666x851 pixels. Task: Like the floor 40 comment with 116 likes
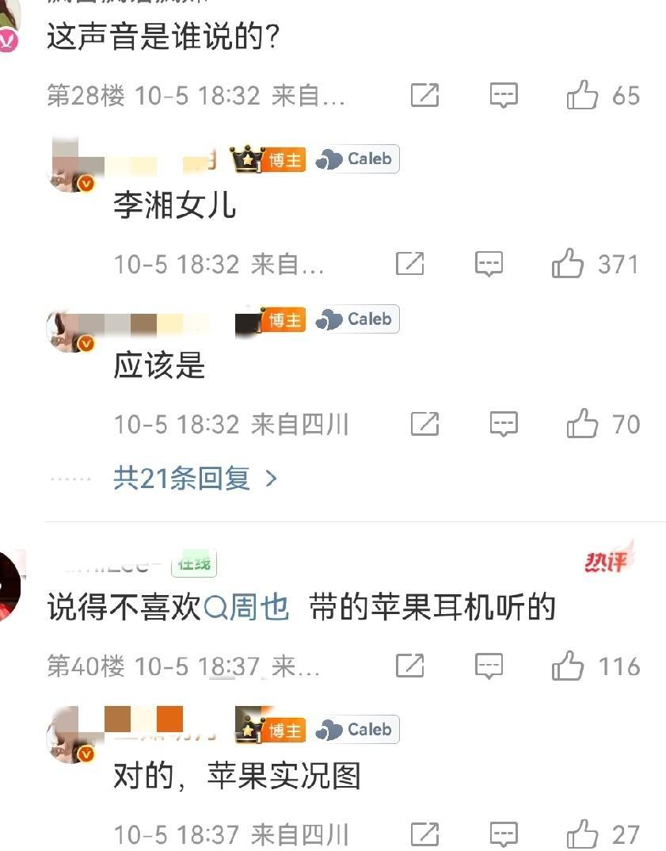[567, 666]
